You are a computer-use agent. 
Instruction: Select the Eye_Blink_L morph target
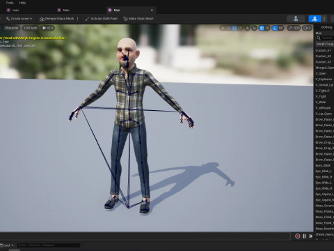tap(324, 172)
